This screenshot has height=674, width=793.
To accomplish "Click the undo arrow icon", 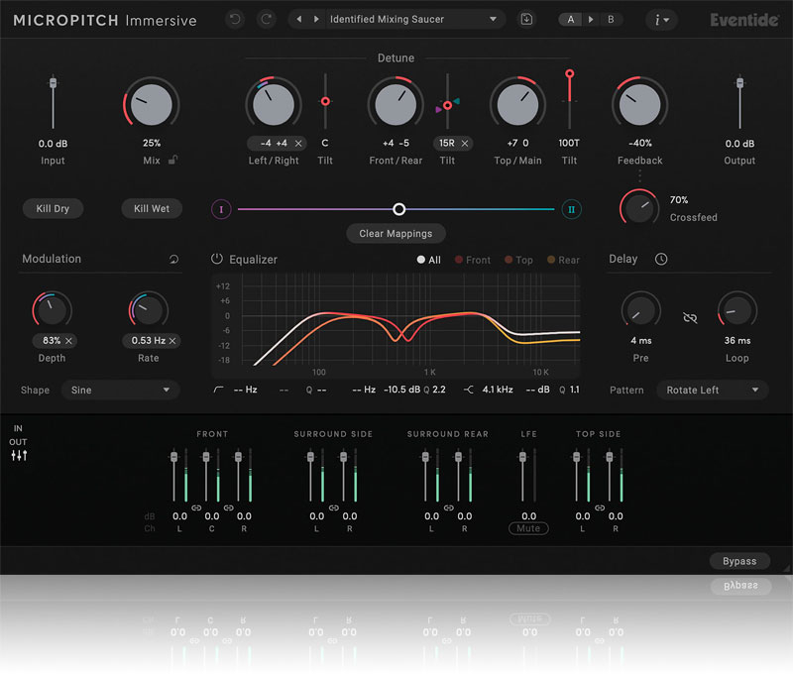I will pos(234,19).
